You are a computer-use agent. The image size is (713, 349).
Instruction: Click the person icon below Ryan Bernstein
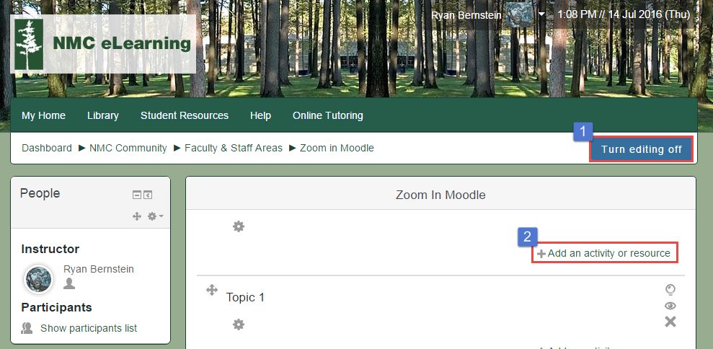tap(69, 283)
